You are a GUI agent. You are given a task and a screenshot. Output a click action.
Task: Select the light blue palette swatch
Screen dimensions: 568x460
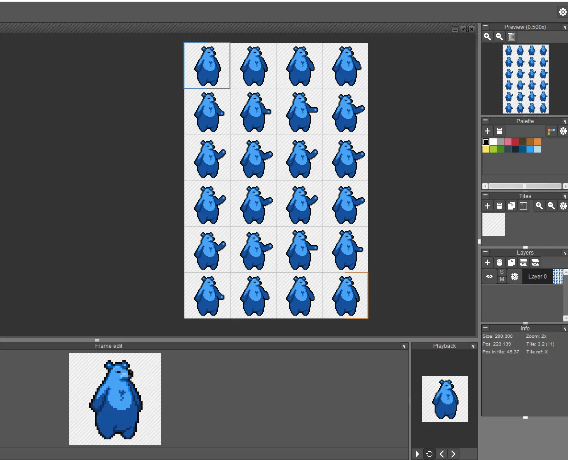point(537,149)
